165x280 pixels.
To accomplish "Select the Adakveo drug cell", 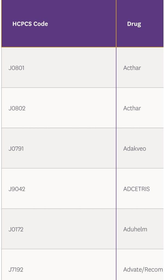I will click(x=135, y=149).
